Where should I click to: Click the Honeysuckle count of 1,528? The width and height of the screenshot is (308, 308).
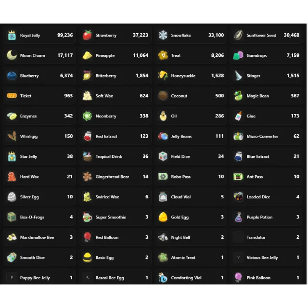pos(217,76)
